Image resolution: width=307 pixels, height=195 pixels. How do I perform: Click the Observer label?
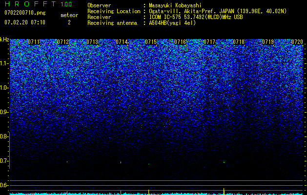[x=99, y=5]
